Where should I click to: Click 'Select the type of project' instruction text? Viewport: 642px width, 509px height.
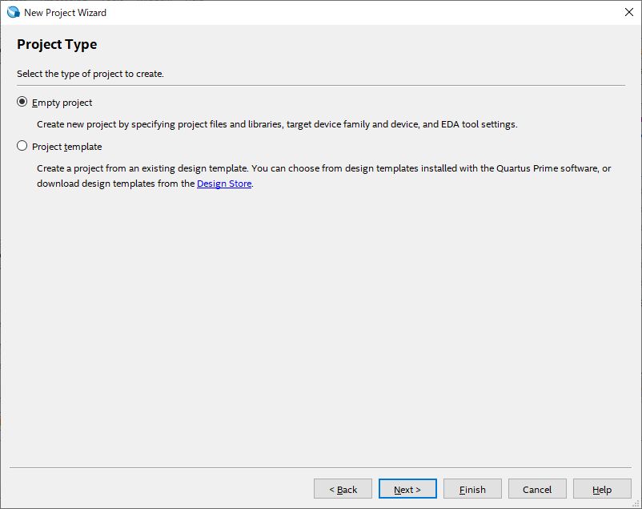point(90,74)
